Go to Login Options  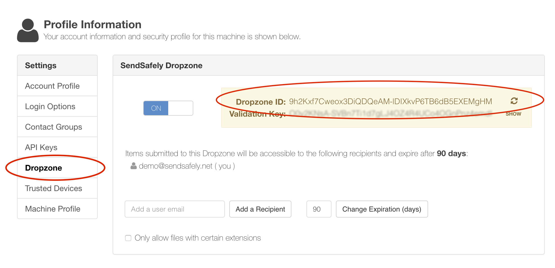tap(57, 106)
